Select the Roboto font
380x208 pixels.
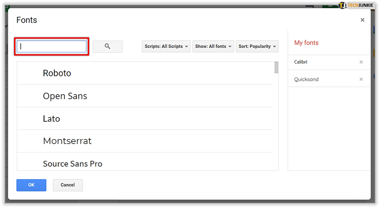coord(57,73)
